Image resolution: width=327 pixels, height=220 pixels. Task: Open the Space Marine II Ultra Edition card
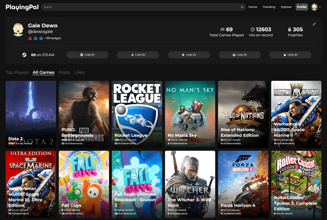[x=31, y=184]
